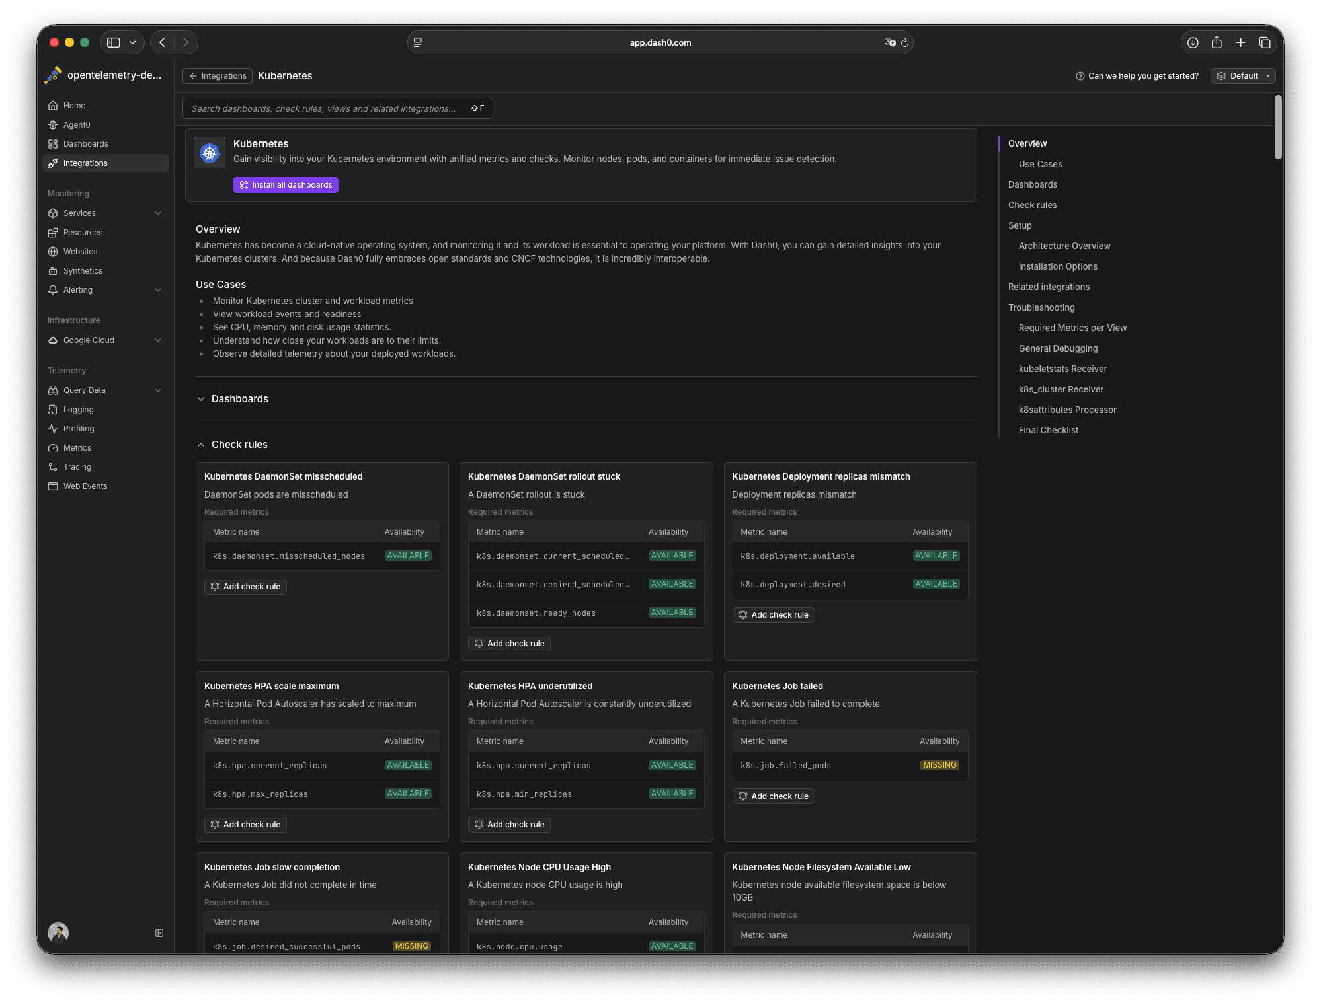Add check rule for DaemonSet rollout stuck
The height and width of the screenshot is (1003, 1321).
[509, 644]
